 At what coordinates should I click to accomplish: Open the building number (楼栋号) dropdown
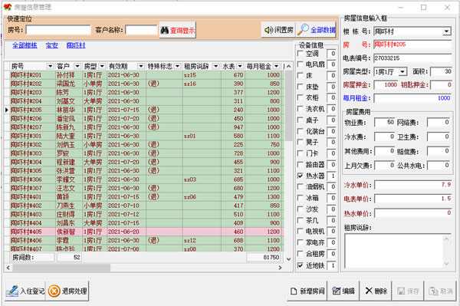446,31
